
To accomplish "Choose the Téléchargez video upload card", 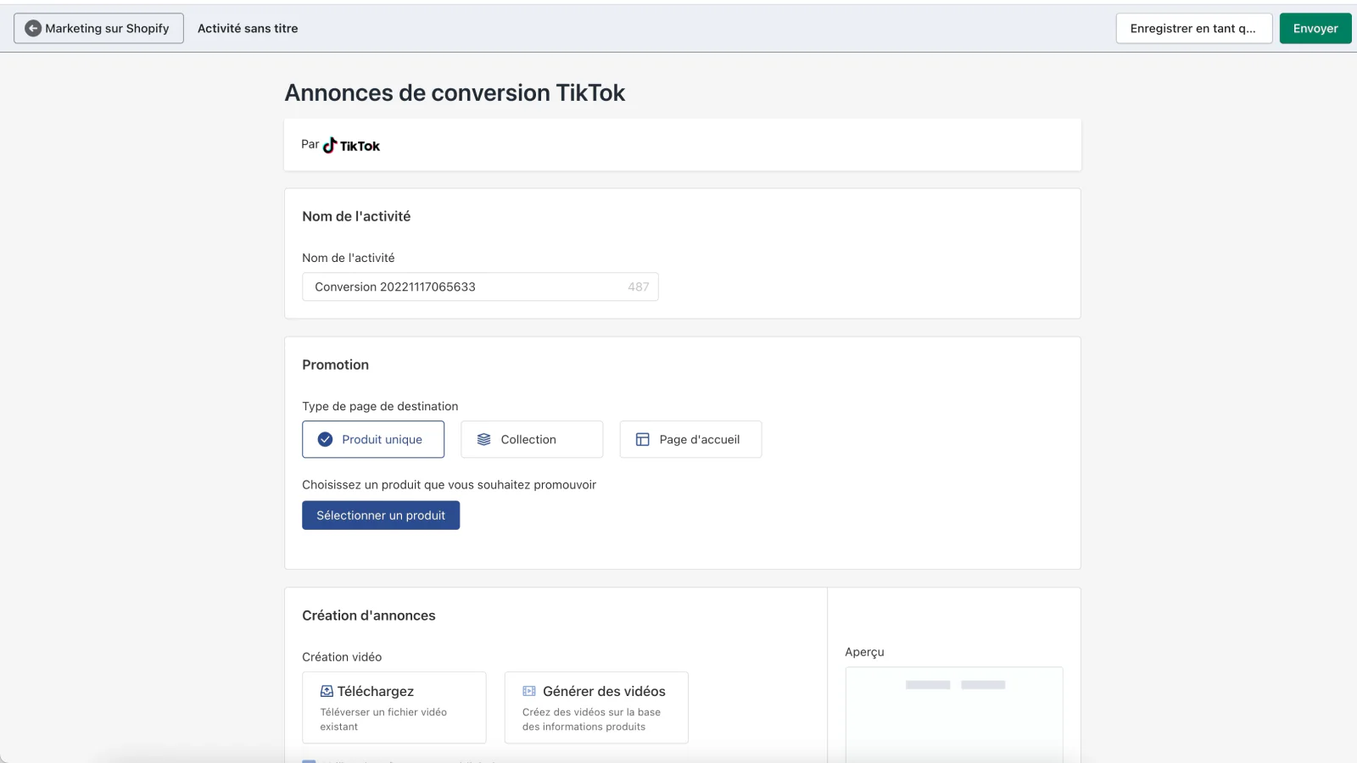I will [394, 708].
